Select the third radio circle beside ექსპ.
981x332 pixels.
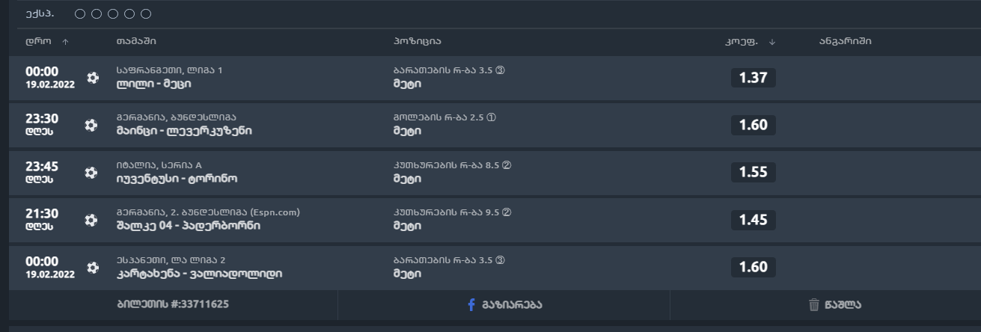(x=113, y=14)
